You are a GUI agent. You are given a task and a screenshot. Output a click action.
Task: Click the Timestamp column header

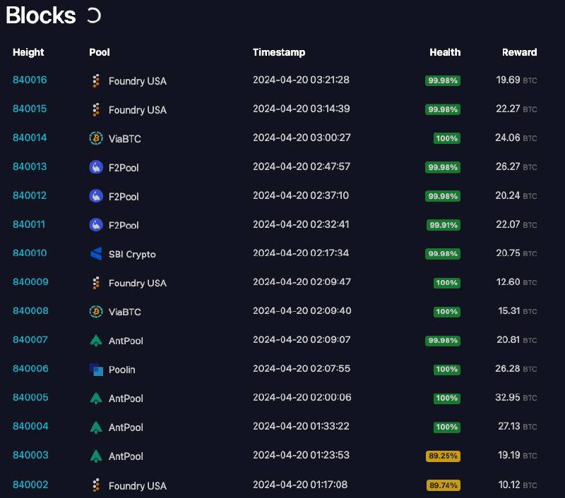[279, 52]
